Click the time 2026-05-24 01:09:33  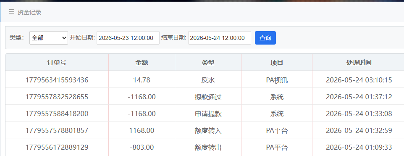point(359,147)
